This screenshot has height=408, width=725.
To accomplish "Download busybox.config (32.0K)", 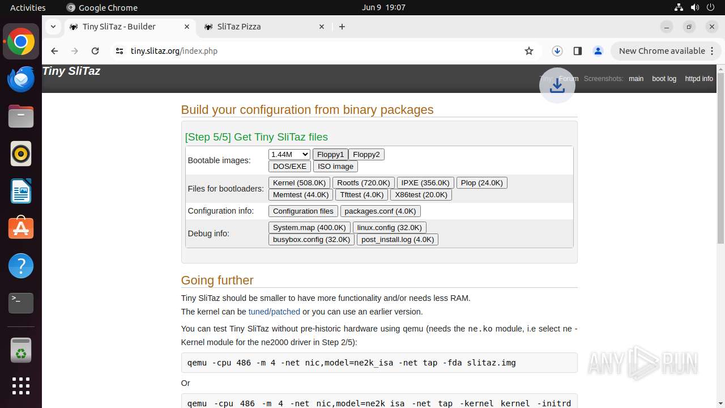I will pos(312,239).
